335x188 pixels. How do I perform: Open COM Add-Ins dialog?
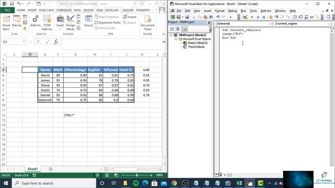pos(47,23)
